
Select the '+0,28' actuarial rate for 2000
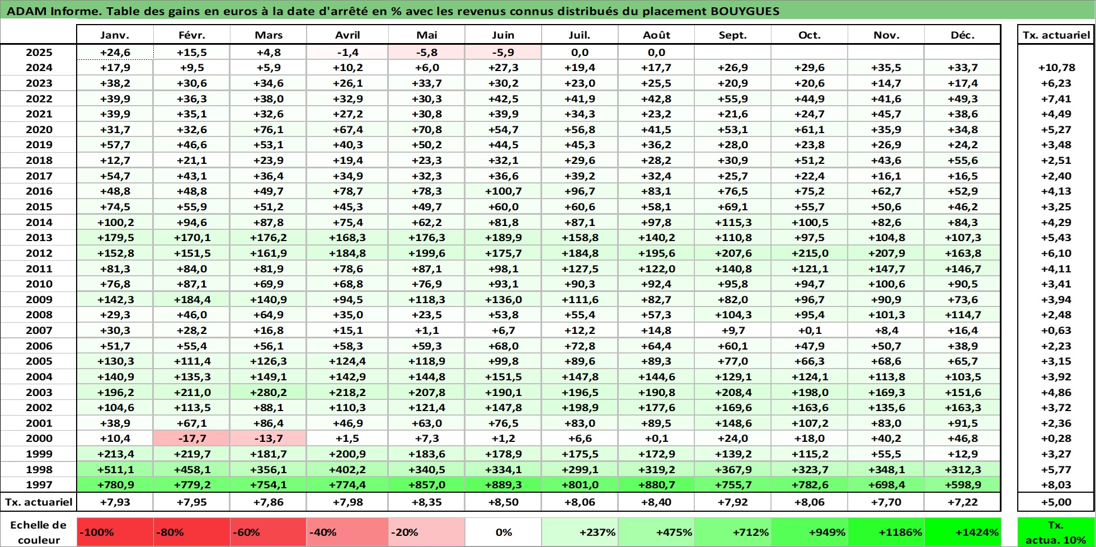1056,438
